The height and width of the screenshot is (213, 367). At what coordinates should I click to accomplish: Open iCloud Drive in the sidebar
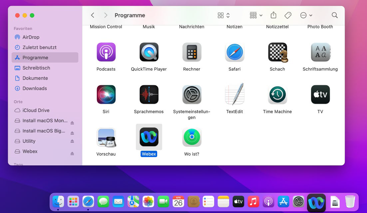[45, 110]
